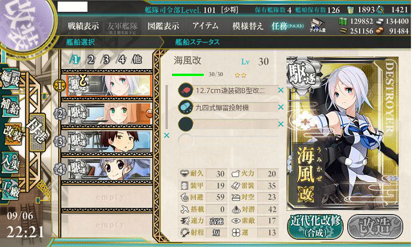This screenshot has height=247, width=412.
Task: Click the grey 改造 remodel button
Action: click(375, 226)
